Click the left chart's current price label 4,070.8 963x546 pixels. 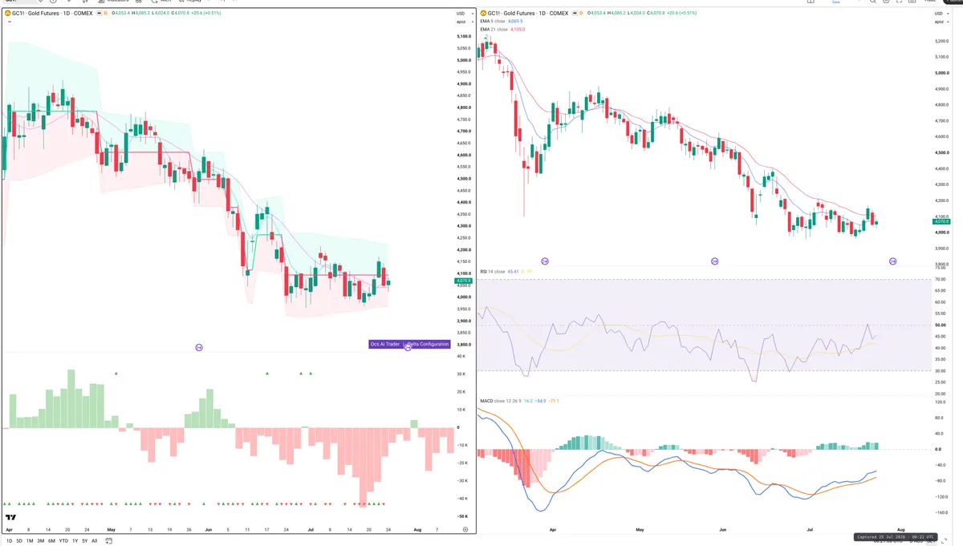point(463,281)
